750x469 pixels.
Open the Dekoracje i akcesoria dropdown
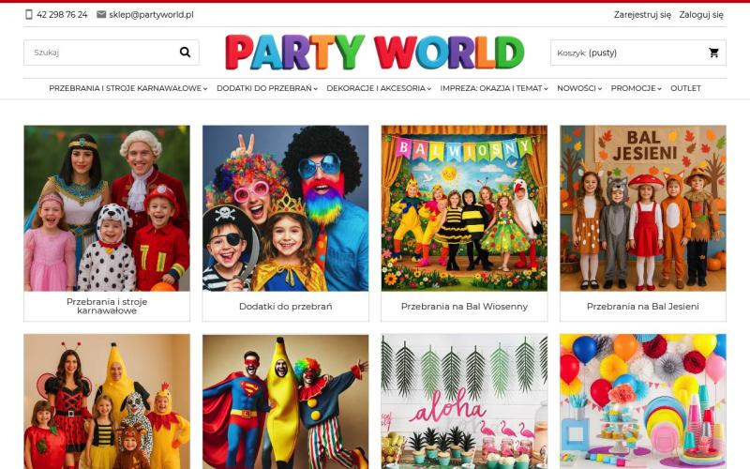(x=378, y=88)
